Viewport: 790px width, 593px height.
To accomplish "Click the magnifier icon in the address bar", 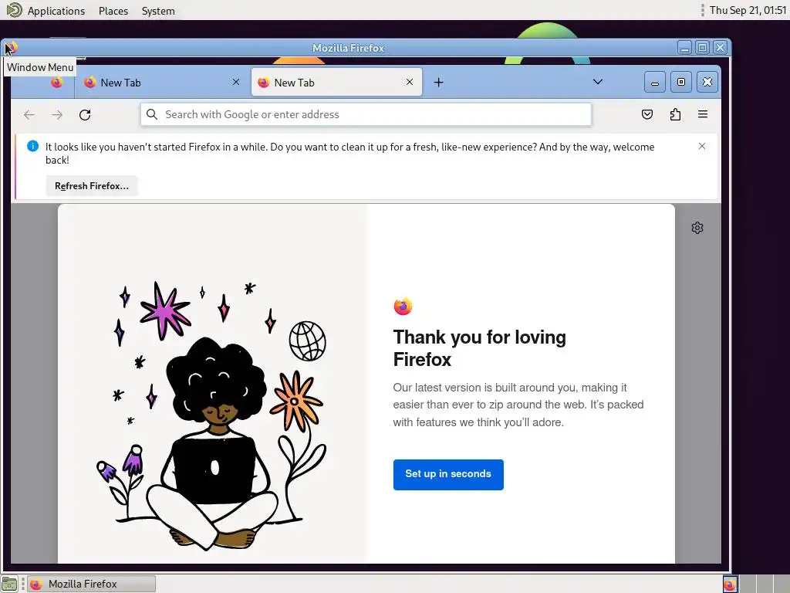I will pyautogui.click(x=152, y=114).
